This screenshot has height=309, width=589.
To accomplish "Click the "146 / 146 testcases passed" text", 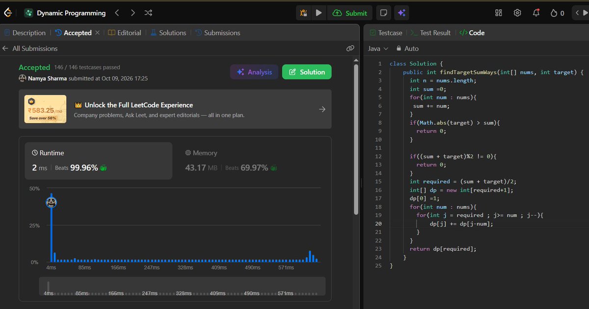I will click(87, 67).
